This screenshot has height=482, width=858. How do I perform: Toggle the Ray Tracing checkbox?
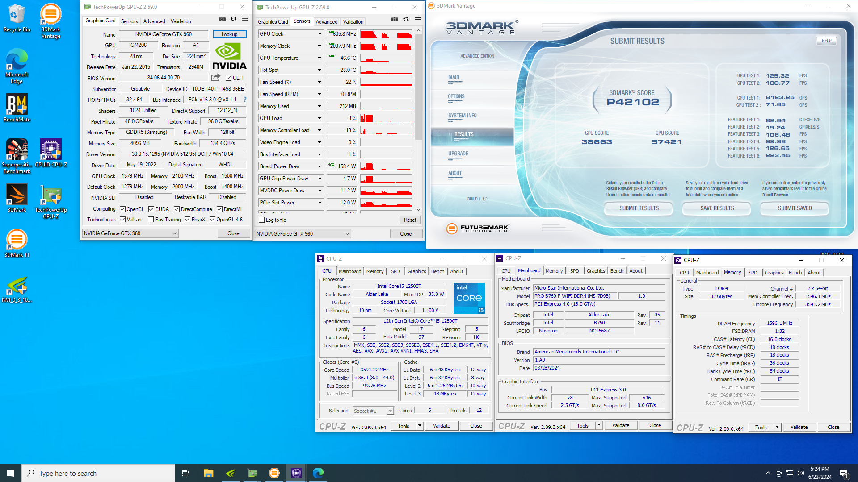(x=151, y=220)
